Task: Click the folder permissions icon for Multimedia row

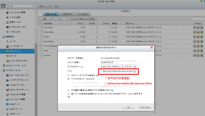Action: [x=198, y=32]
